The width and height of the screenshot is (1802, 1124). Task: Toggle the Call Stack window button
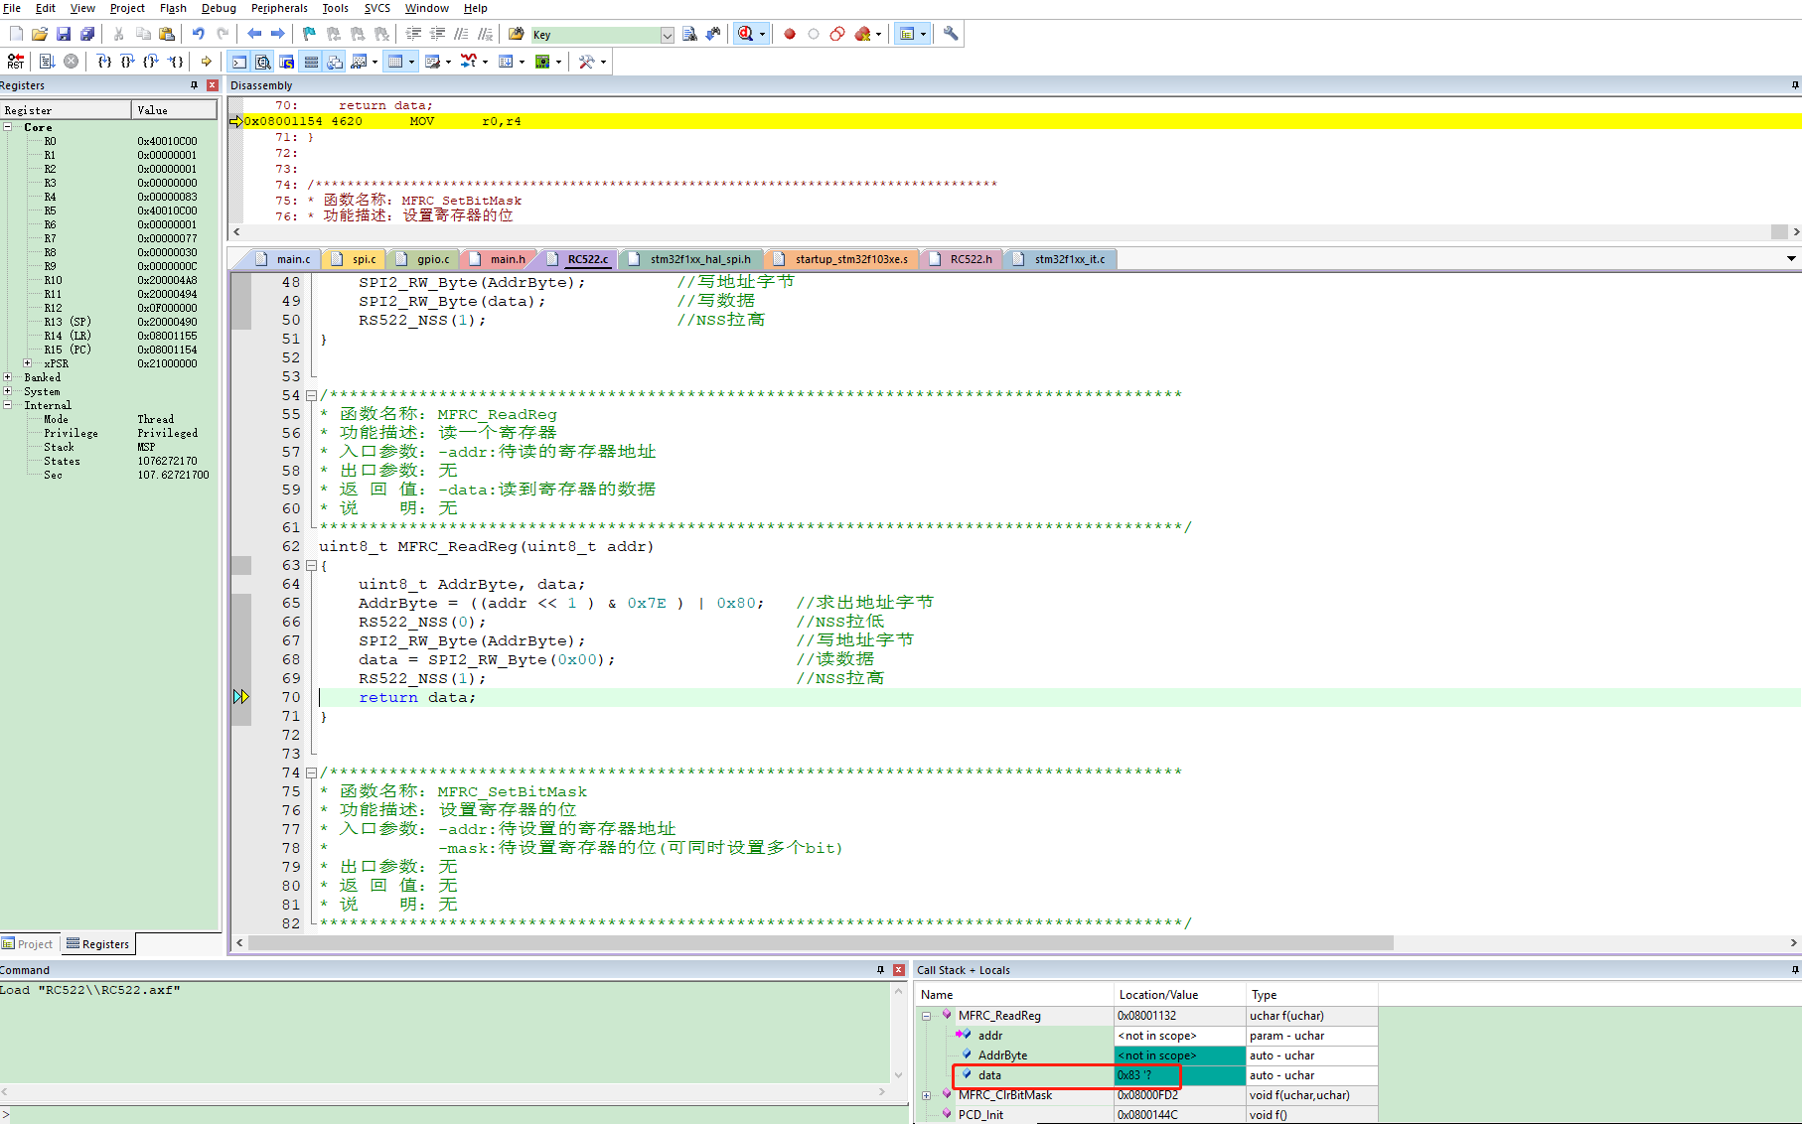pos(335,62)
